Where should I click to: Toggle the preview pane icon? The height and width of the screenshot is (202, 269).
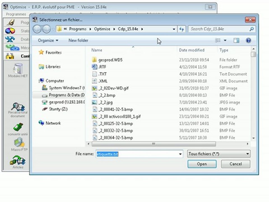[x=236, y=40]
